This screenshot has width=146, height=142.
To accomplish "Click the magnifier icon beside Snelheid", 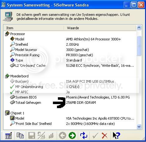I will (x=12, y=44).
